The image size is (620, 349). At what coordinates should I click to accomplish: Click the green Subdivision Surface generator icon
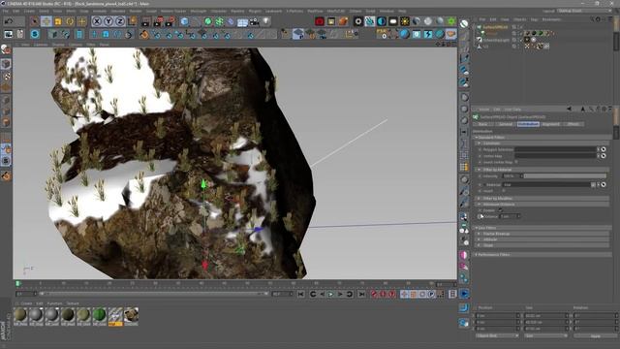[x=208, y=21]
